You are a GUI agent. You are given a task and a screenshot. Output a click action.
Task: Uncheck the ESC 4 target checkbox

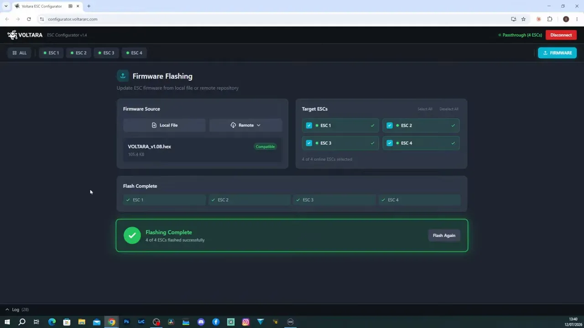coord(390,143)
